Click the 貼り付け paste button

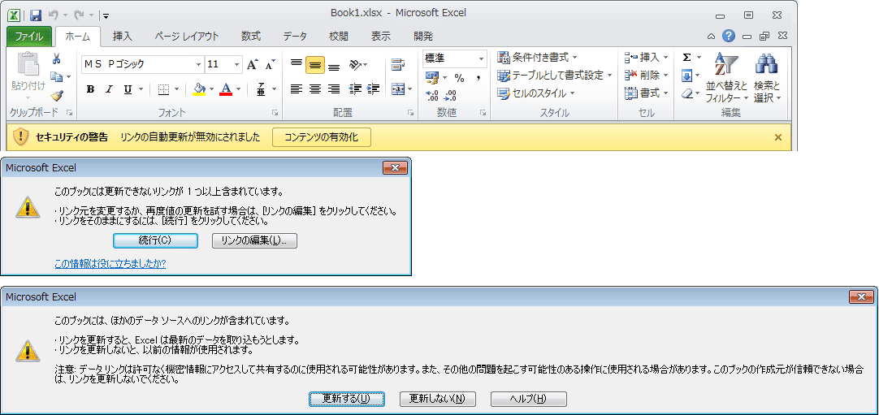28,76
